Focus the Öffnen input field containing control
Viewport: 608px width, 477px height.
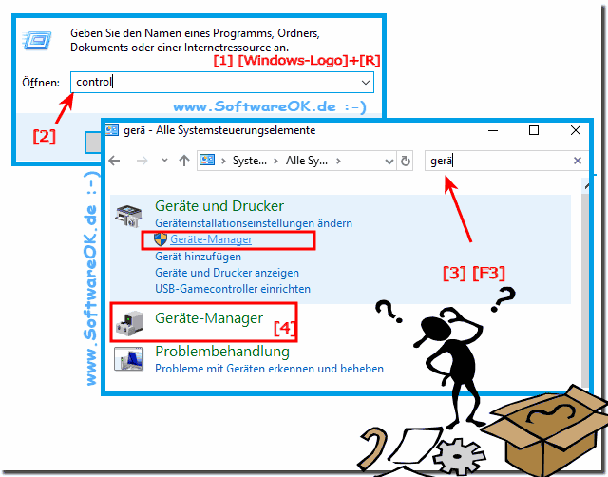222,82
